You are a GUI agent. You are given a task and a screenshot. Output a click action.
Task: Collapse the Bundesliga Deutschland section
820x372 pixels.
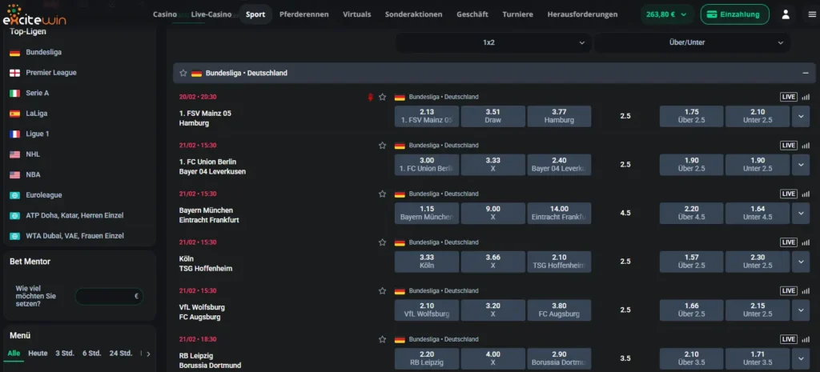tap(806, 73)
